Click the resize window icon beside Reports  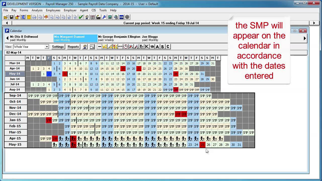92,47
